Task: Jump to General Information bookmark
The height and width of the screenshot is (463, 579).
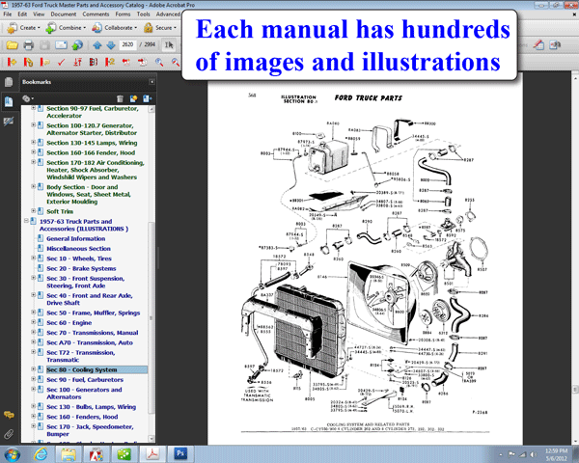Action: click(x=75, y=239)
